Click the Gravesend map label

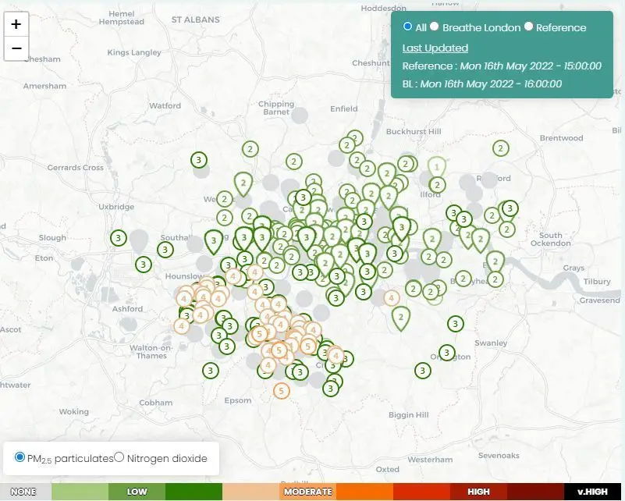tap(600, 300)
